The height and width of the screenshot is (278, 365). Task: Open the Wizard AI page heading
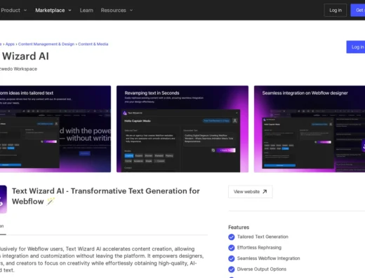coord(25,56)
